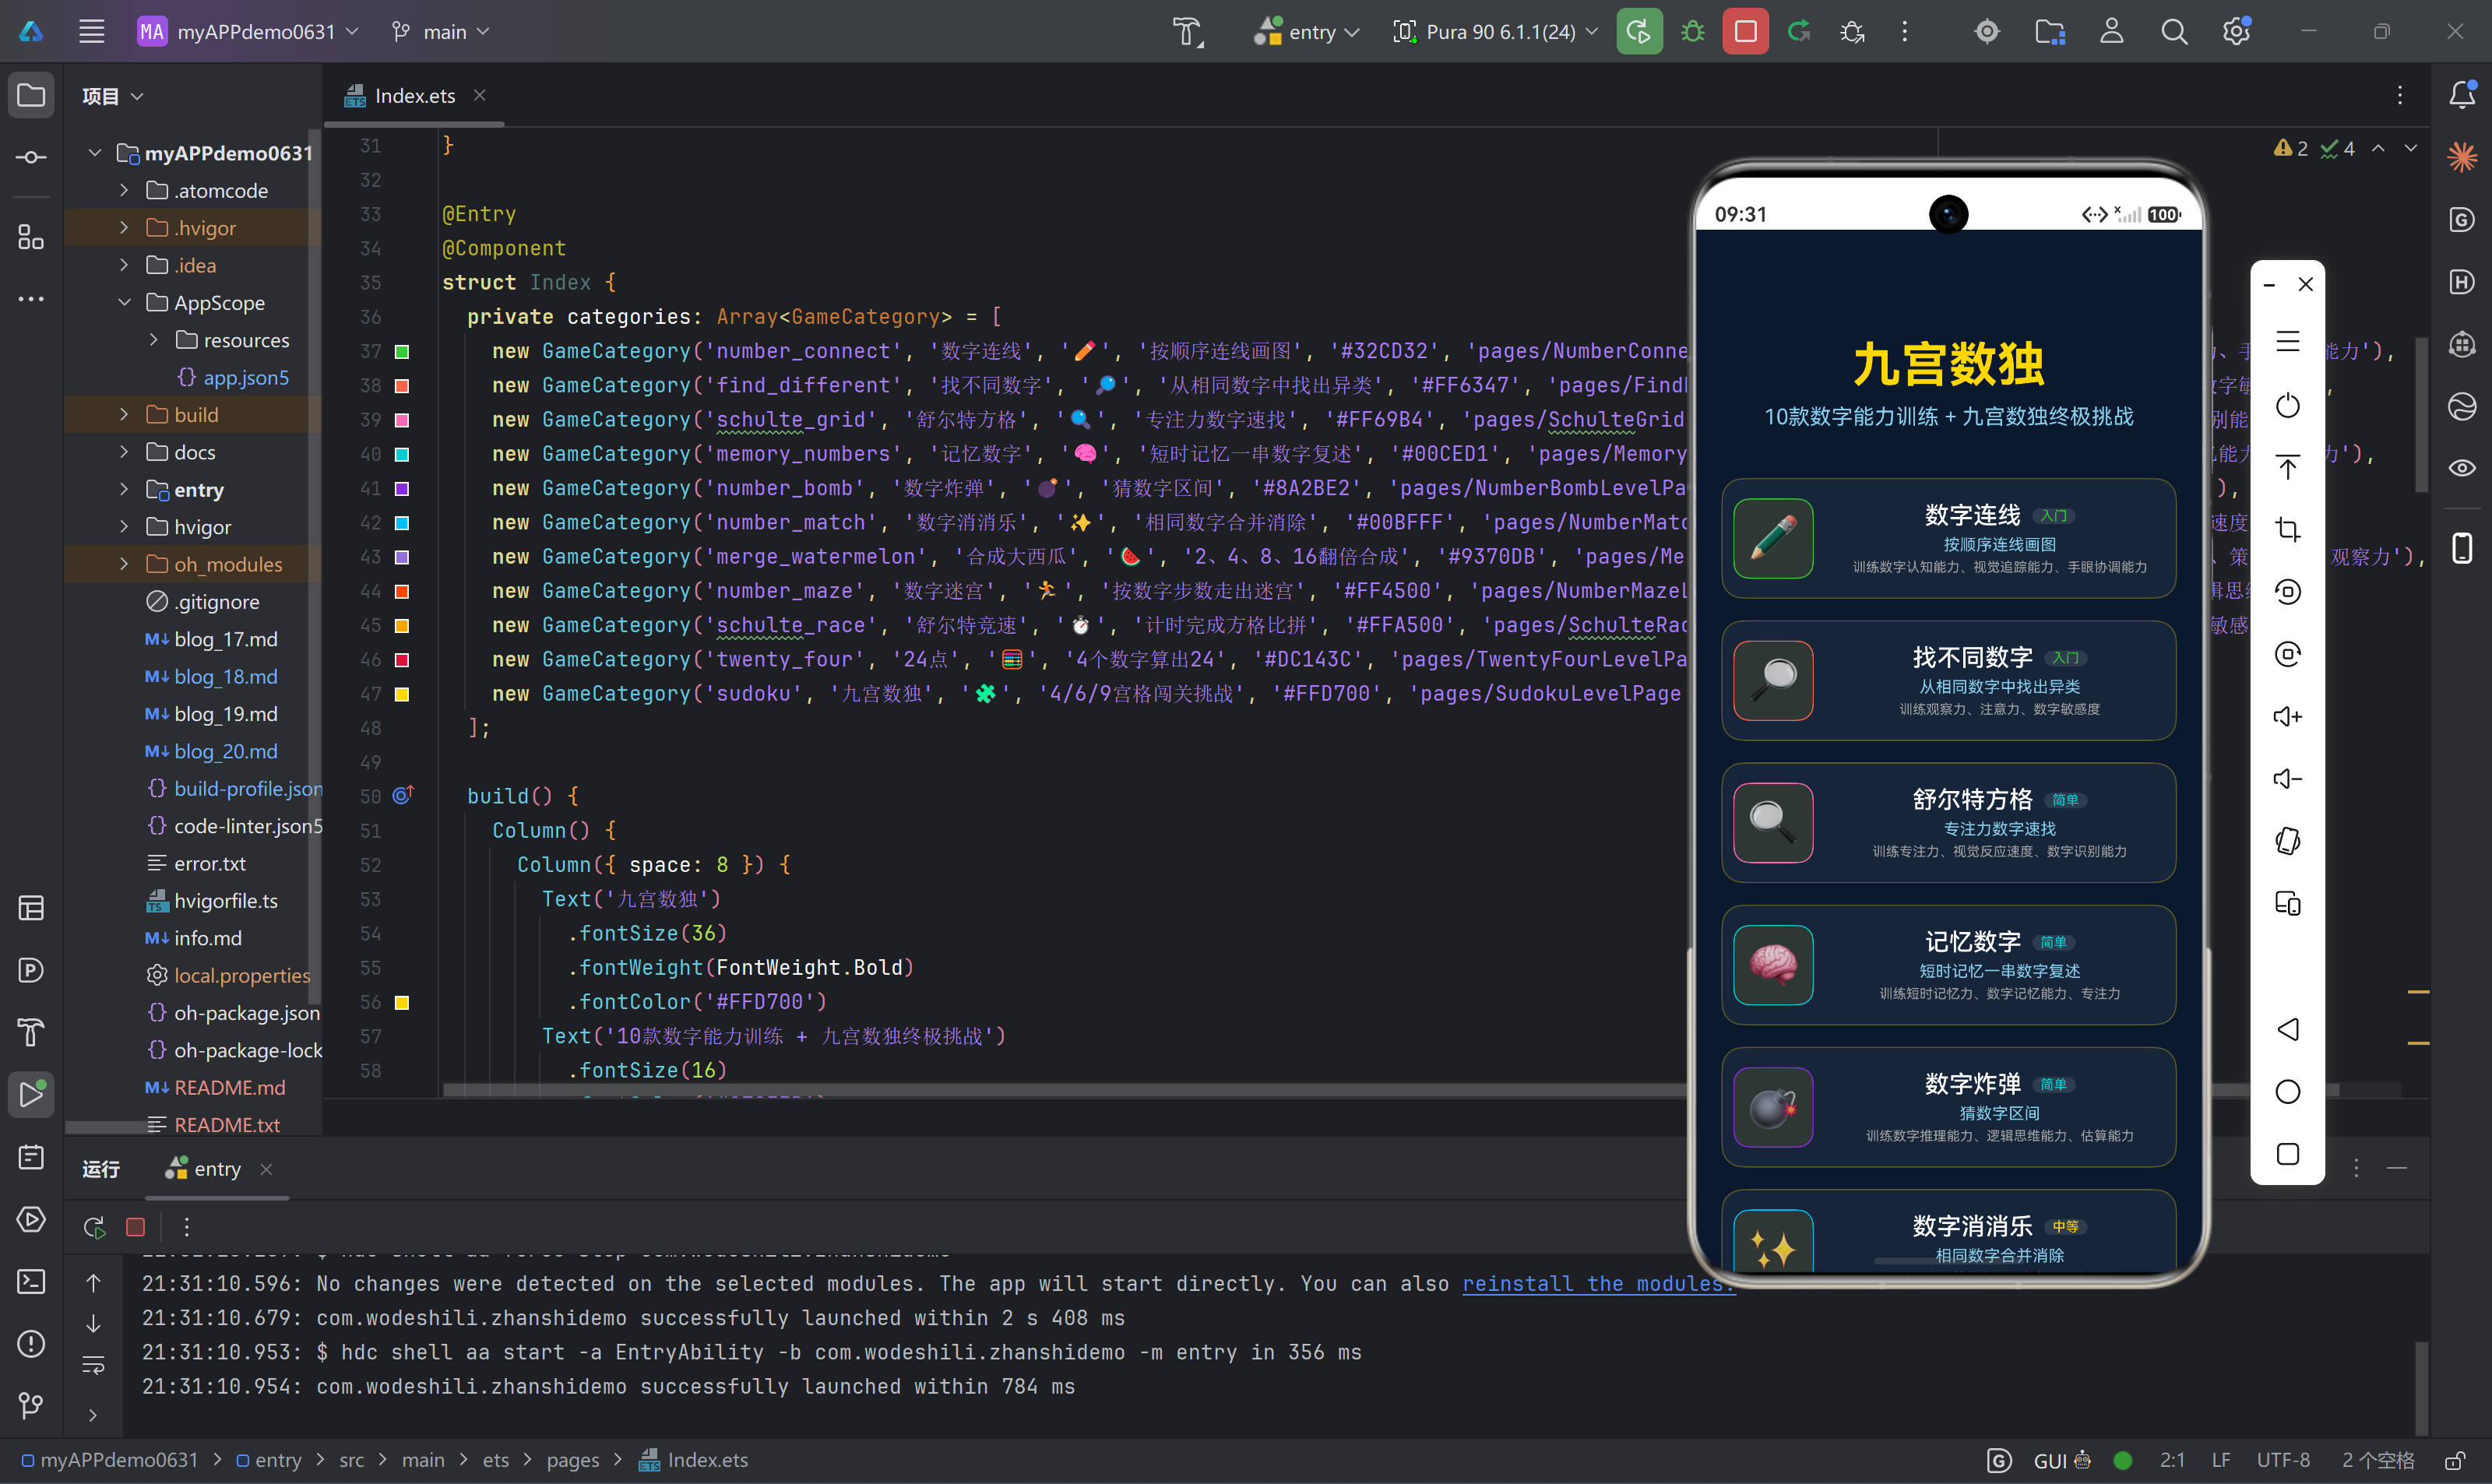Click pink #FF69B4 swatch on line 39
Viewport: 2492px width, 1484px height.
tap(402, 420)
